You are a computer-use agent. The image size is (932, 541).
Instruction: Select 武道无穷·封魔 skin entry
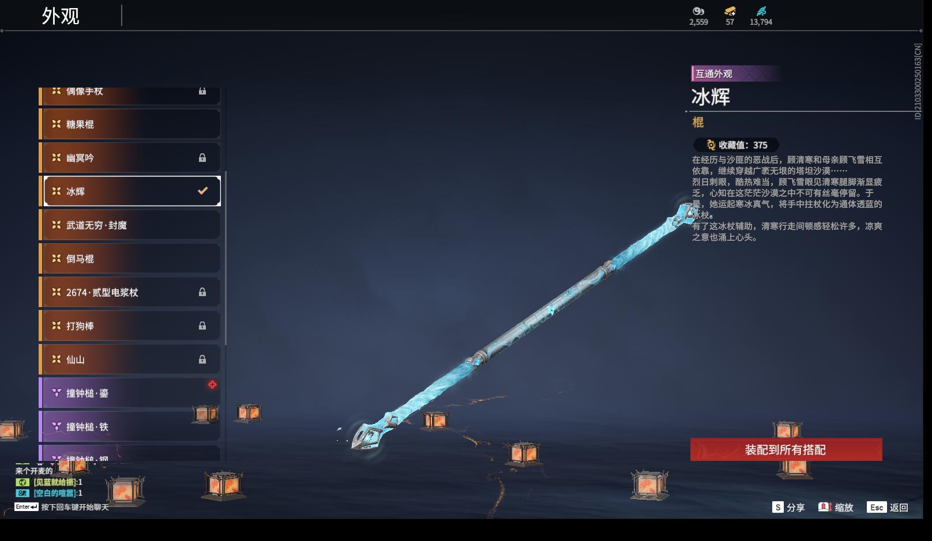point(130,225)
